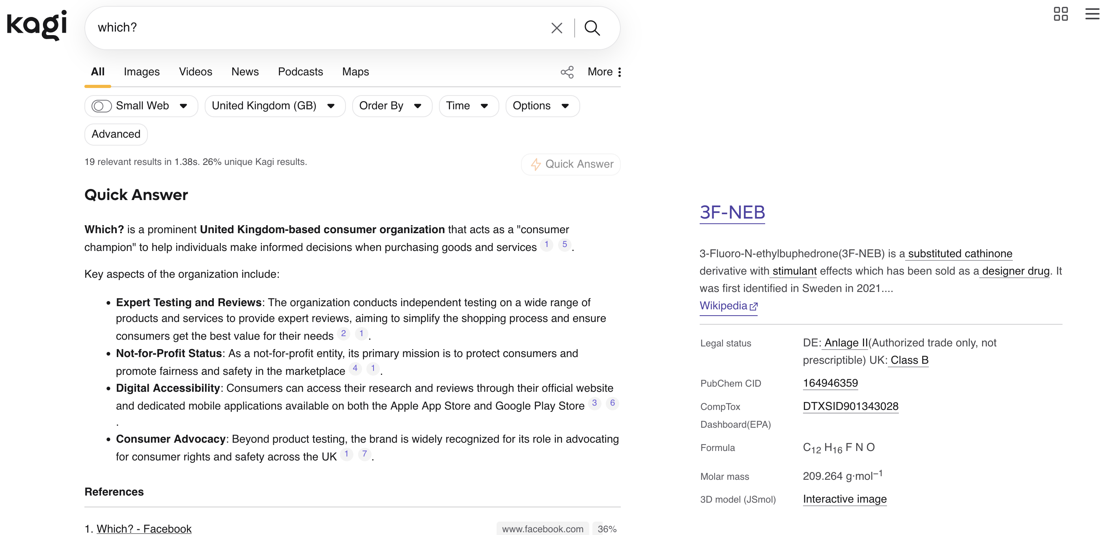Click citation 2 in Expert Testing bullet
This screenshot has height=535, width=1113.
click(343, 334)
